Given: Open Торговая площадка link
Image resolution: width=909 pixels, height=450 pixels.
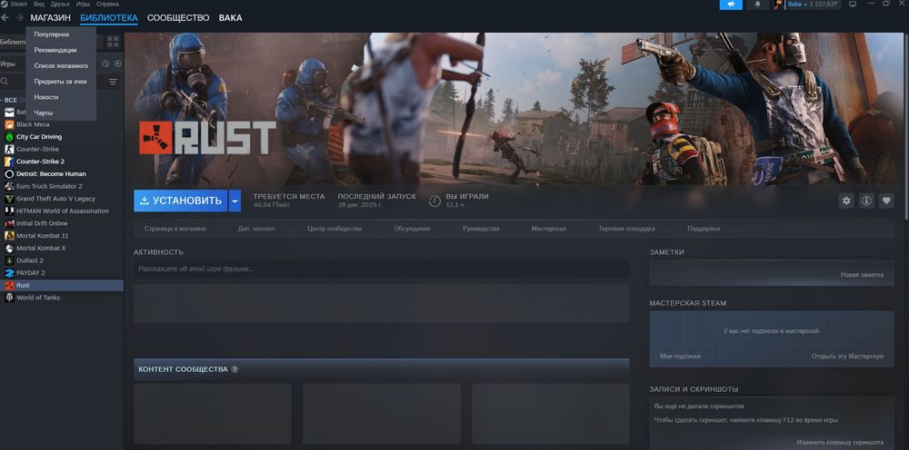Looking at the screenshot, I should pyautogui.click(x=626, y=229).
